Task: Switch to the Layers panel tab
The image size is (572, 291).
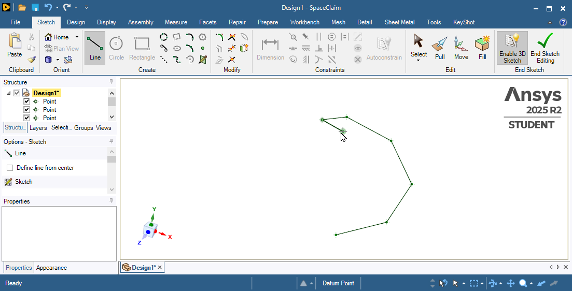Action: pos(38,128)
